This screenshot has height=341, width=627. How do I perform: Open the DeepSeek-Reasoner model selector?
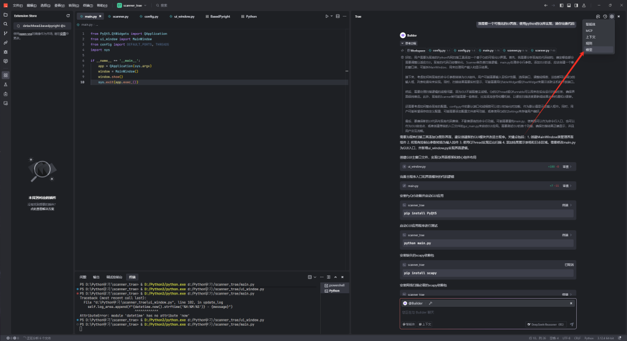tap(545, 324)
